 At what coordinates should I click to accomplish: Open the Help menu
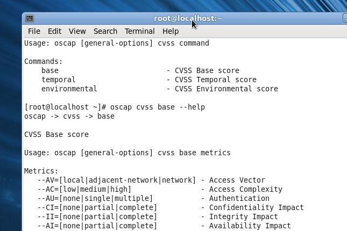171,31
